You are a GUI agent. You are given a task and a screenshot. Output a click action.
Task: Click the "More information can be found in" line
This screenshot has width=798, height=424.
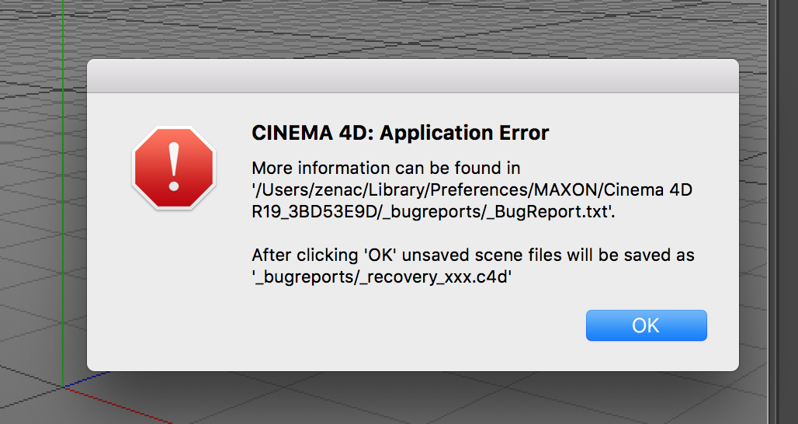[x=386, y=168]
